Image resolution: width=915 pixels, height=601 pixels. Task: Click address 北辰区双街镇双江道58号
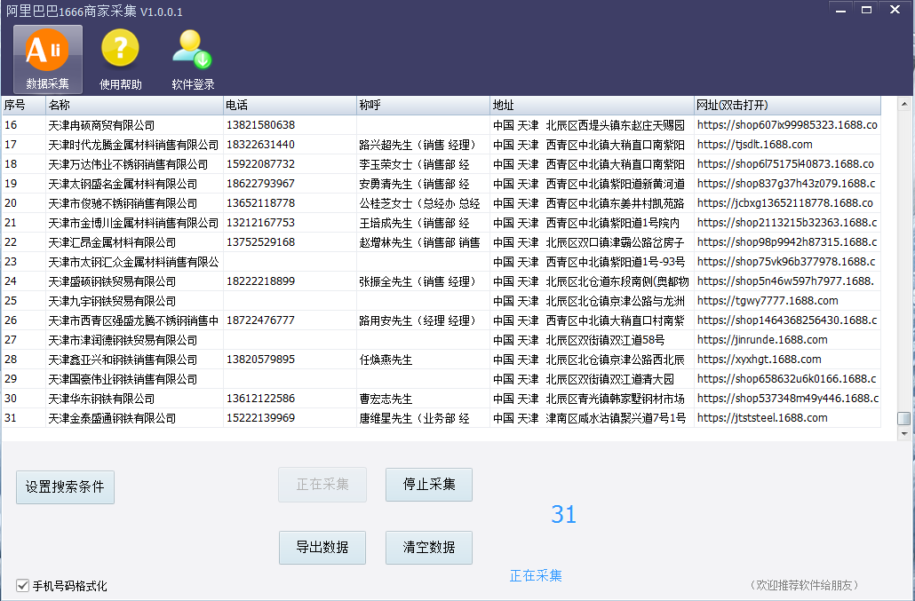point(606,340)
